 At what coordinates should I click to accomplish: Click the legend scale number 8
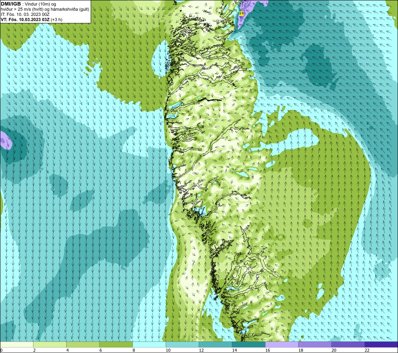click(134, 350)
